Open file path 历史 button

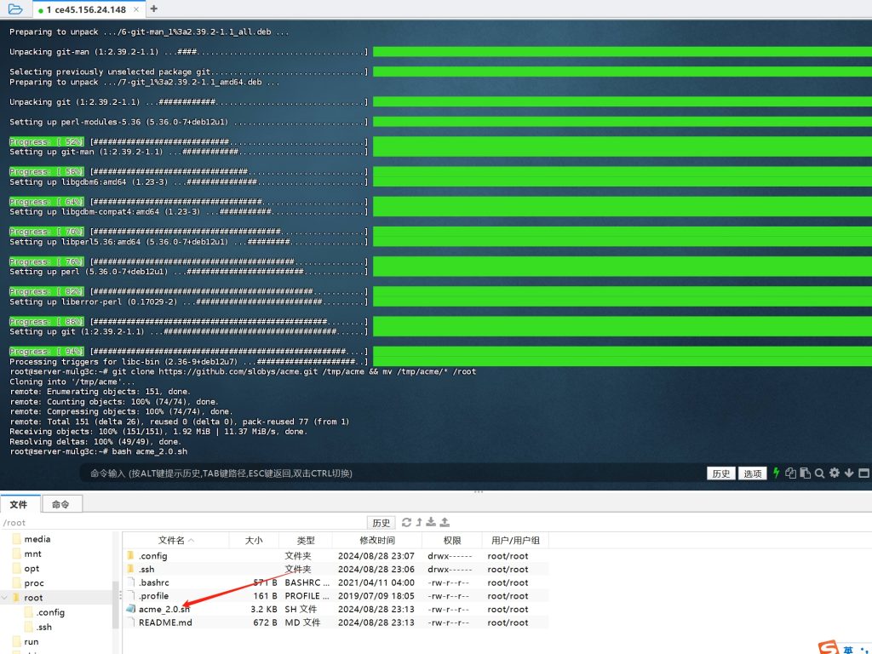click(x=381, y=523)
